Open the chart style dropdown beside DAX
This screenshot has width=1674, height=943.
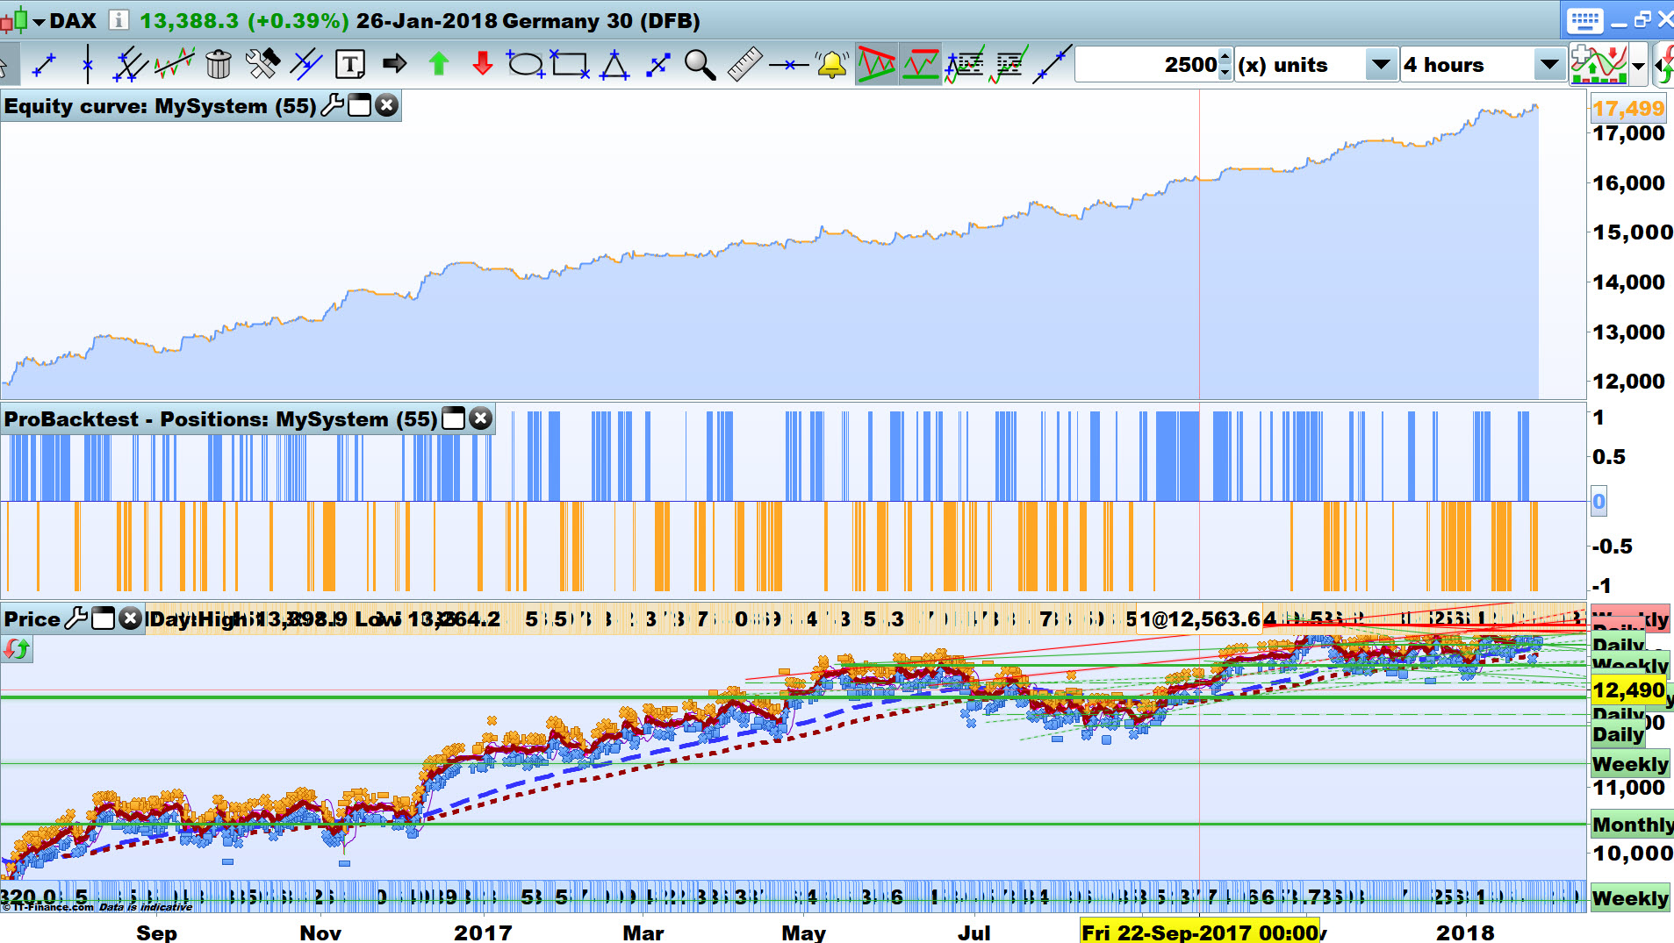click(39, 21)
